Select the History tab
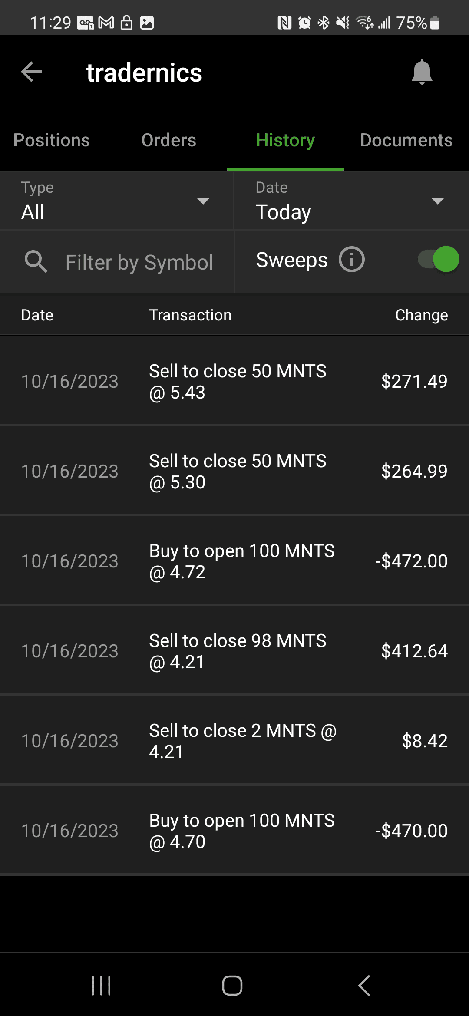469x1016 pixels. click(x=285, y=140)
